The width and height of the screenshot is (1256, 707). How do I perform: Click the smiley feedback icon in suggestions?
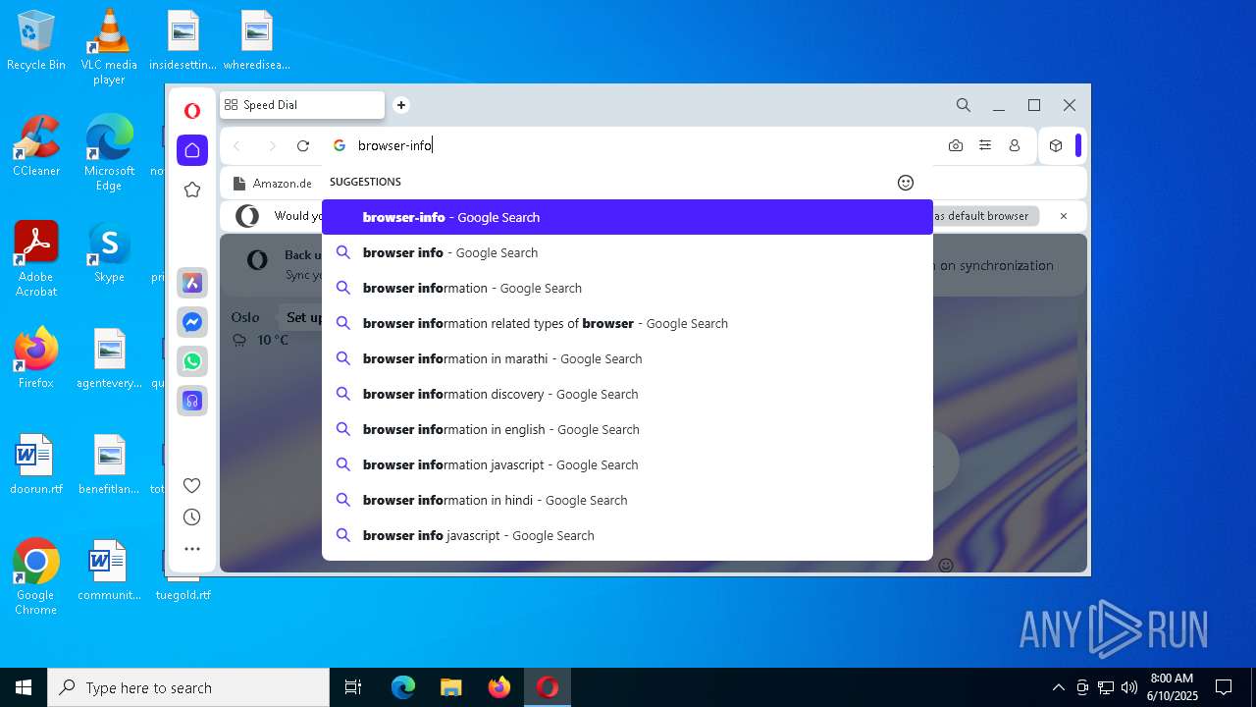[x=906, y=183]
